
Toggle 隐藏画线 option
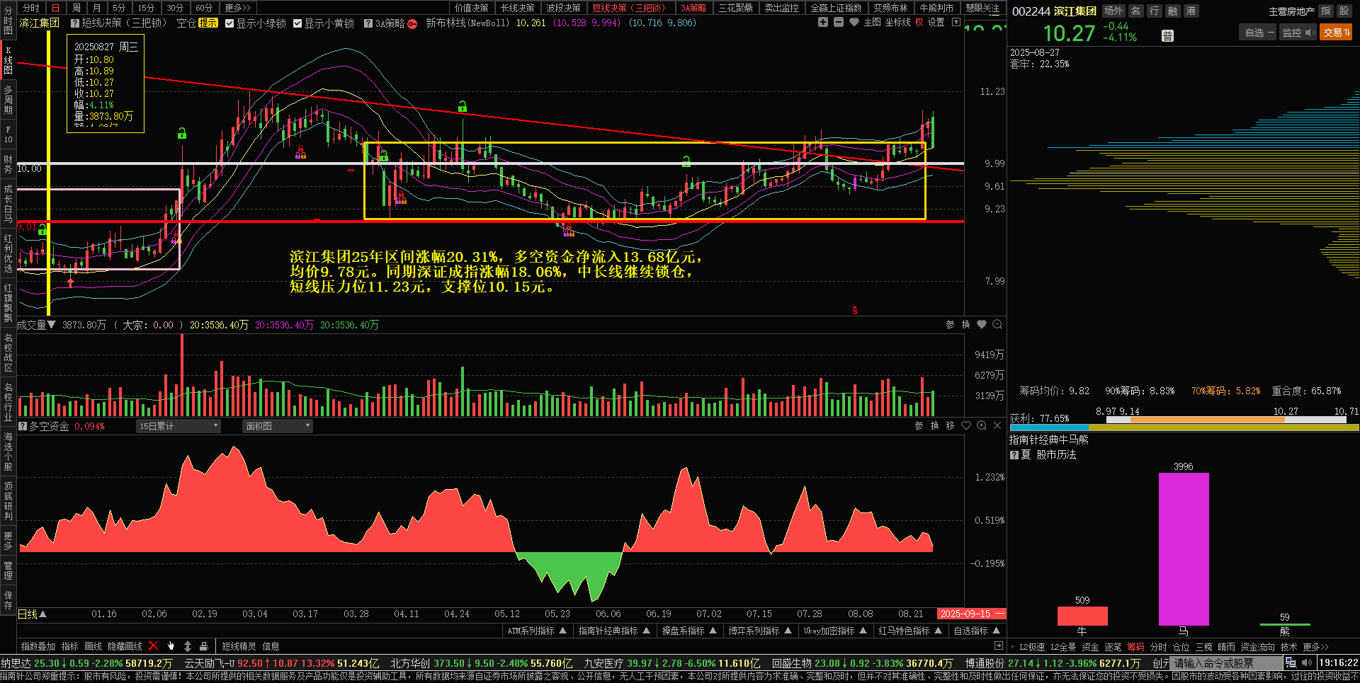point(125,646)
